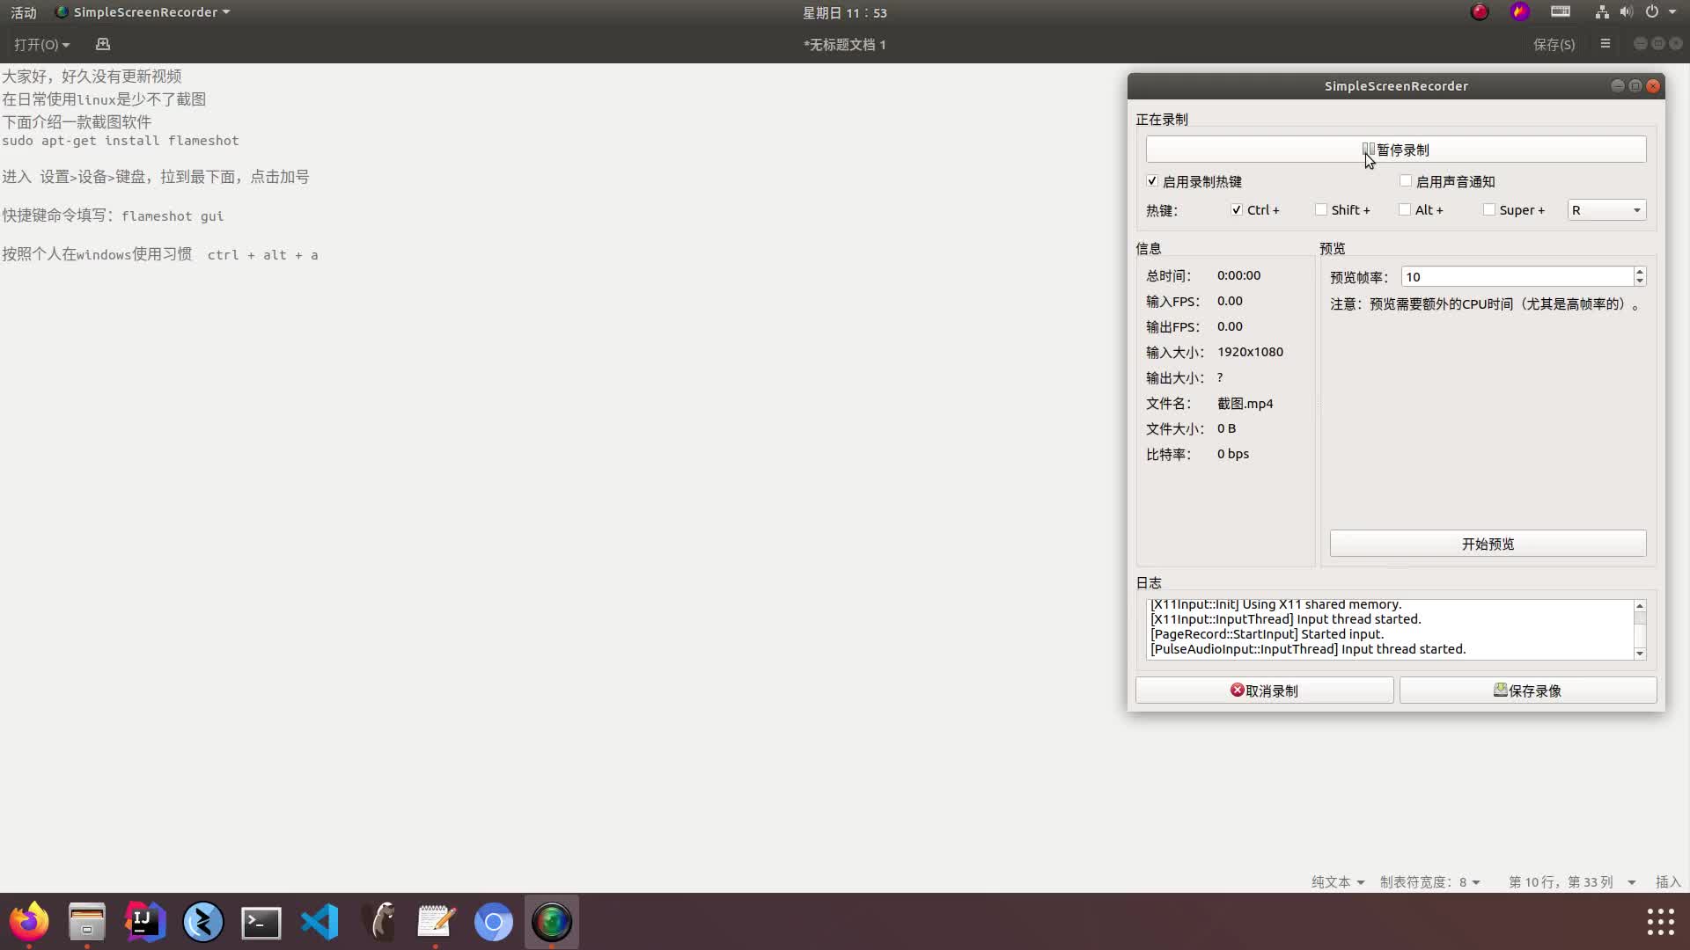Launch Visual Studio Code from the dock
Viewport: 1690px width, 950px height.
click(319, 922)
